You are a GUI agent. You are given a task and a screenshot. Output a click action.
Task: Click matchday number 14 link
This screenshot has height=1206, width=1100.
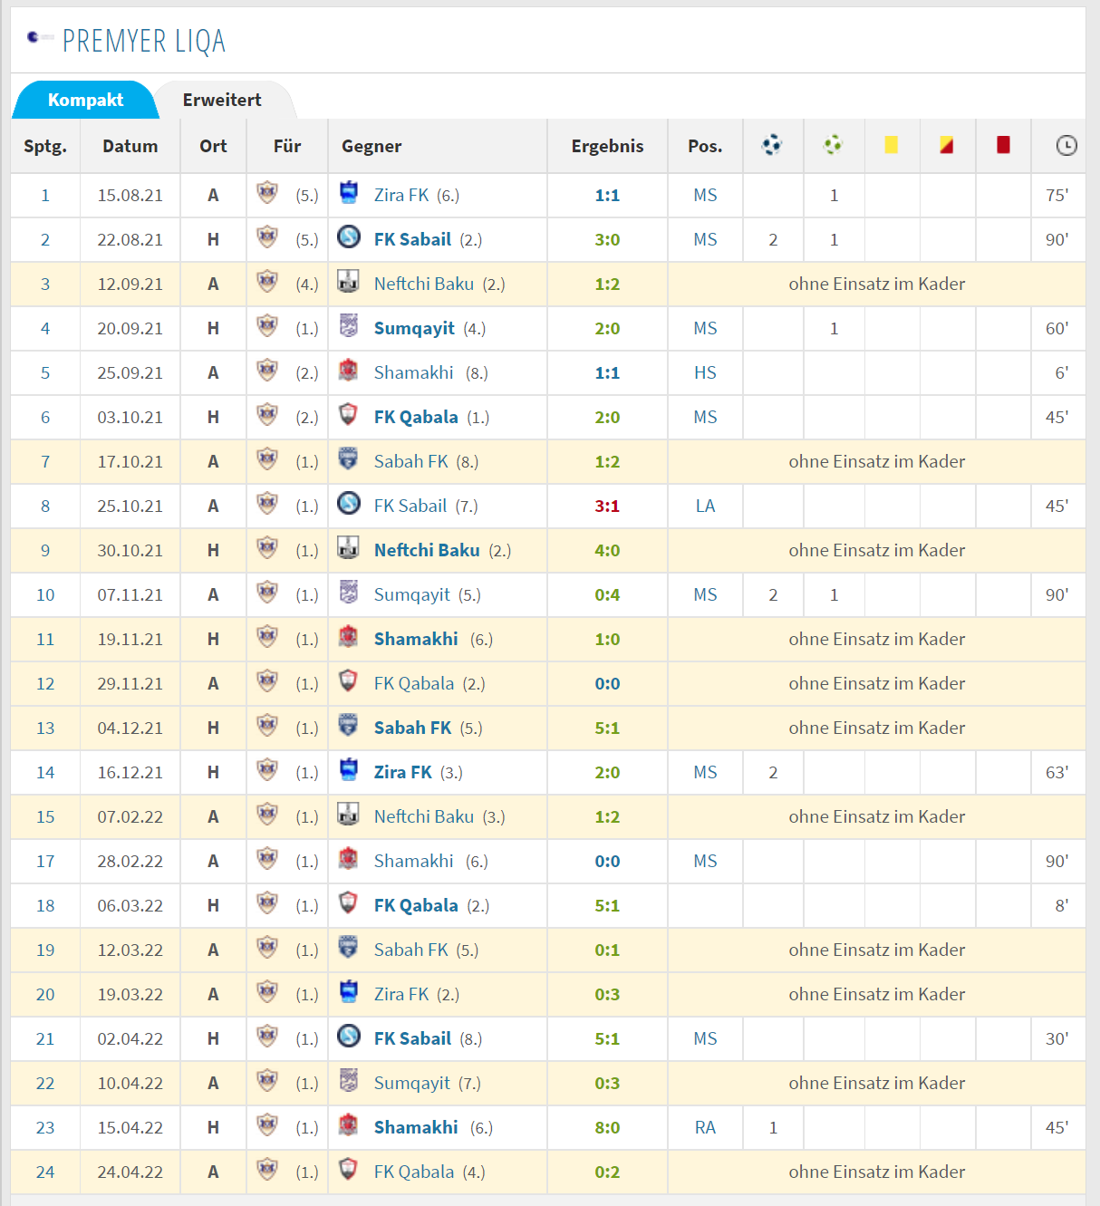point(45,772)
